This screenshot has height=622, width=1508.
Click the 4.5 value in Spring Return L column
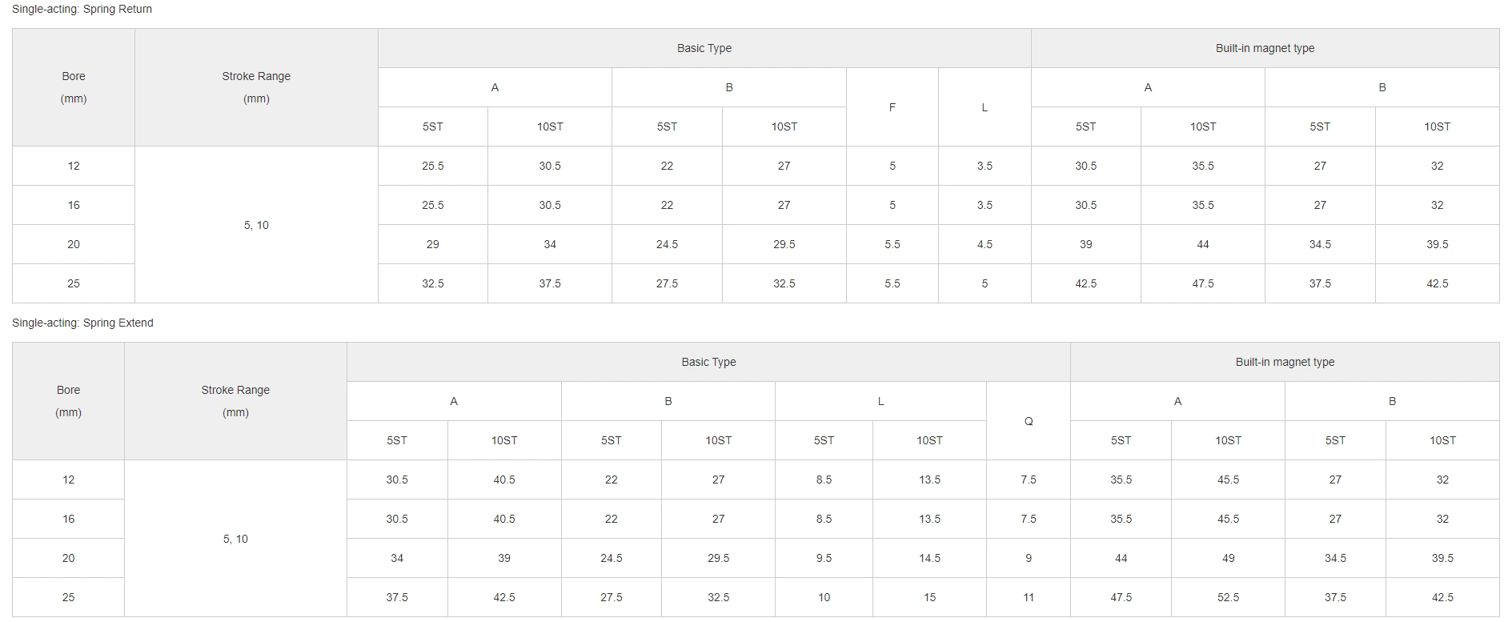tap(984, 244)
